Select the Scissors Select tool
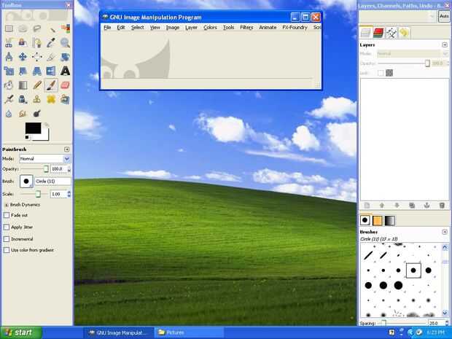Image resolution: width=452 pixels, height=339 pixels. [x=9, y=43]
